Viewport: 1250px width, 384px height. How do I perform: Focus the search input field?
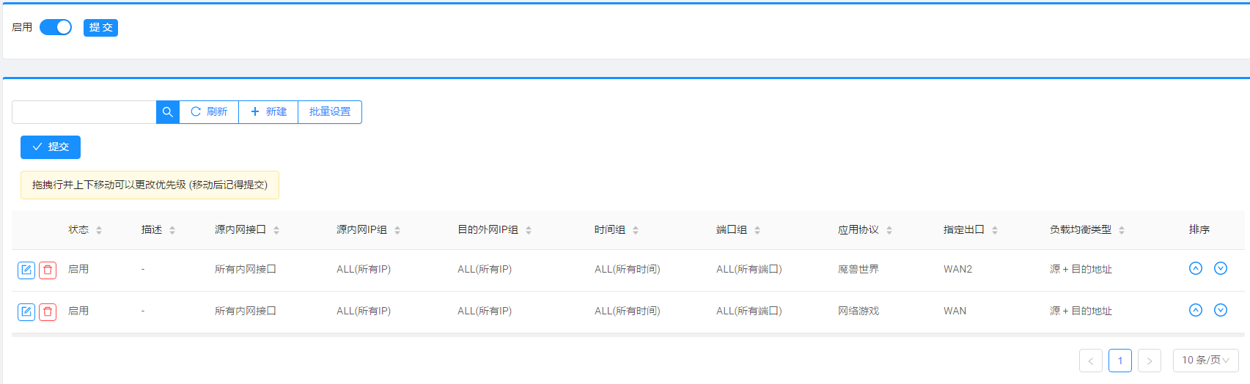click(84, 112)
